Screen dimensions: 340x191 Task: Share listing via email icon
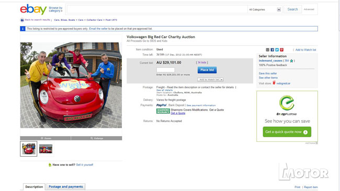(x=268, y=50)
